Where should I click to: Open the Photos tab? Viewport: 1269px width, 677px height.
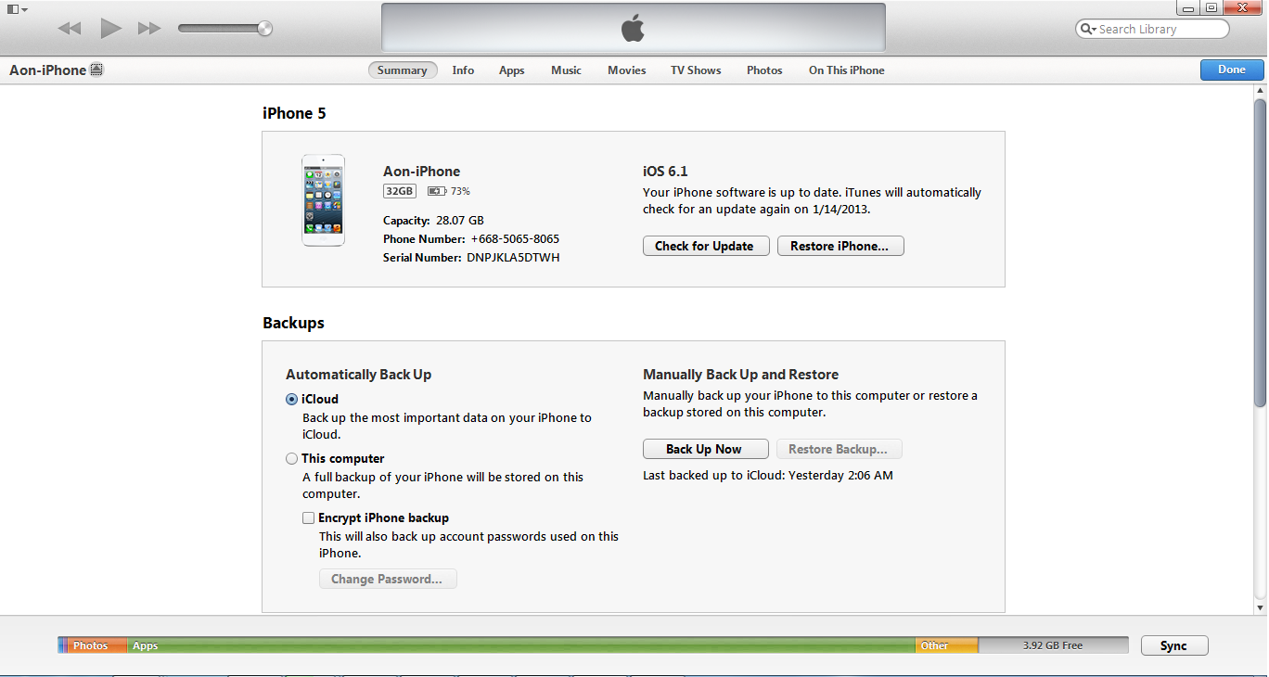(764, 70)
